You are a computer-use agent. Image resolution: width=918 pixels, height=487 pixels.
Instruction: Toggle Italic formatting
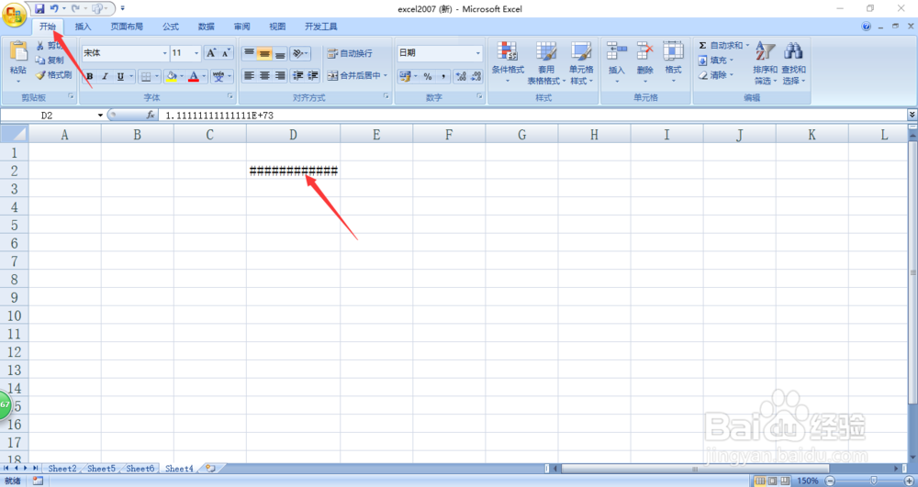(x=105, y=76)
